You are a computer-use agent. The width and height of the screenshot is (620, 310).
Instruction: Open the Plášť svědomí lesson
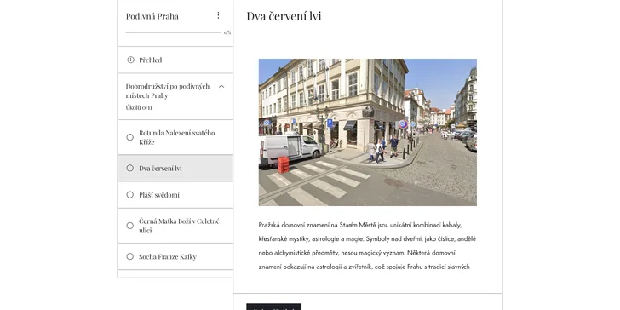(x=175, y=194)
